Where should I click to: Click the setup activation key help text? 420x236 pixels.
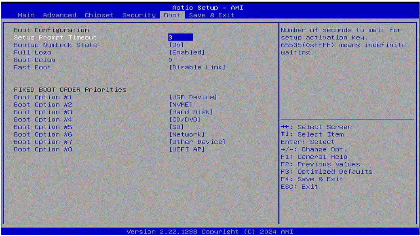(343, 41)
